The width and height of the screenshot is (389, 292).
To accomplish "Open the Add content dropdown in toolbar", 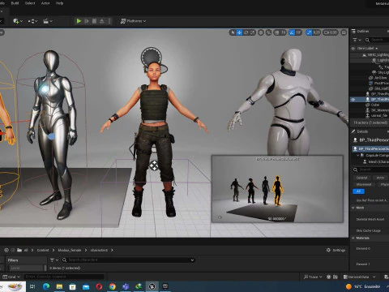I will [18, 21].
